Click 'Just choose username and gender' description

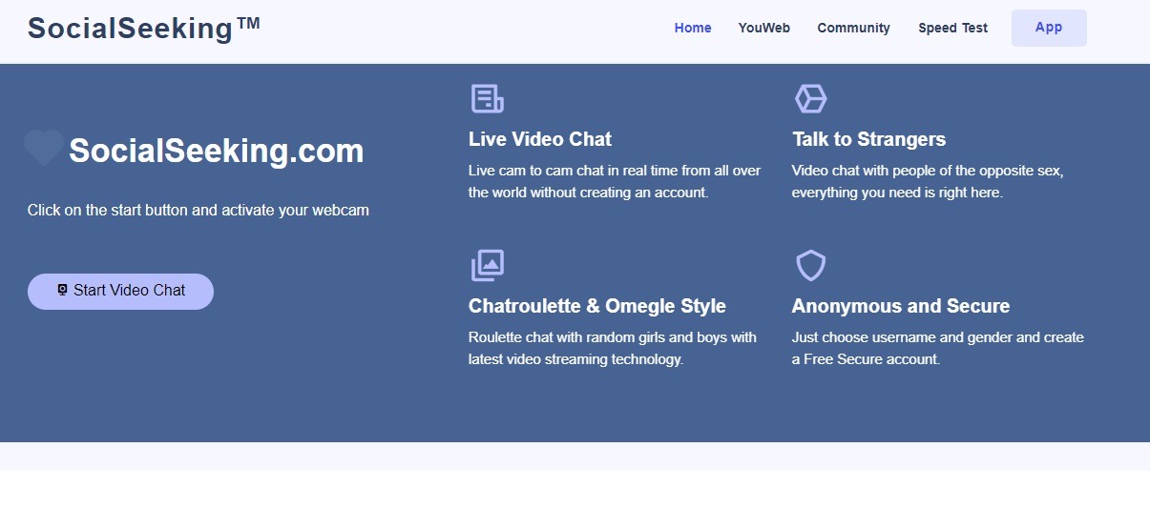coord(938,348)
